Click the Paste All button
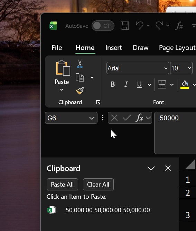This screenshot has width=196, height=231. pos(62,185)
